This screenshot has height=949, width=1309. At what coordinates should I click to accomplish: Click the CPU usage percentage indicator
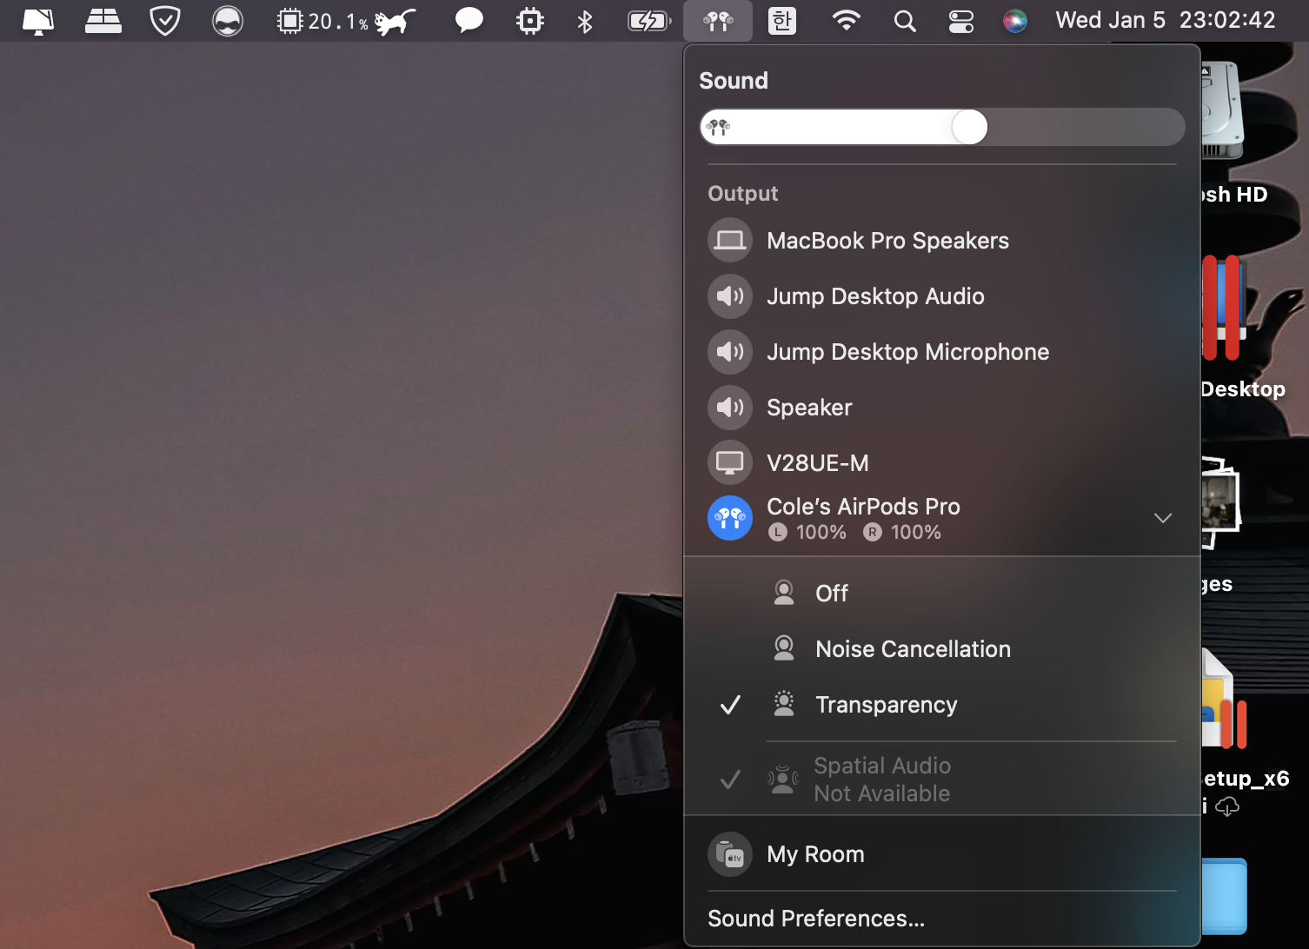[x=323, y=21]
